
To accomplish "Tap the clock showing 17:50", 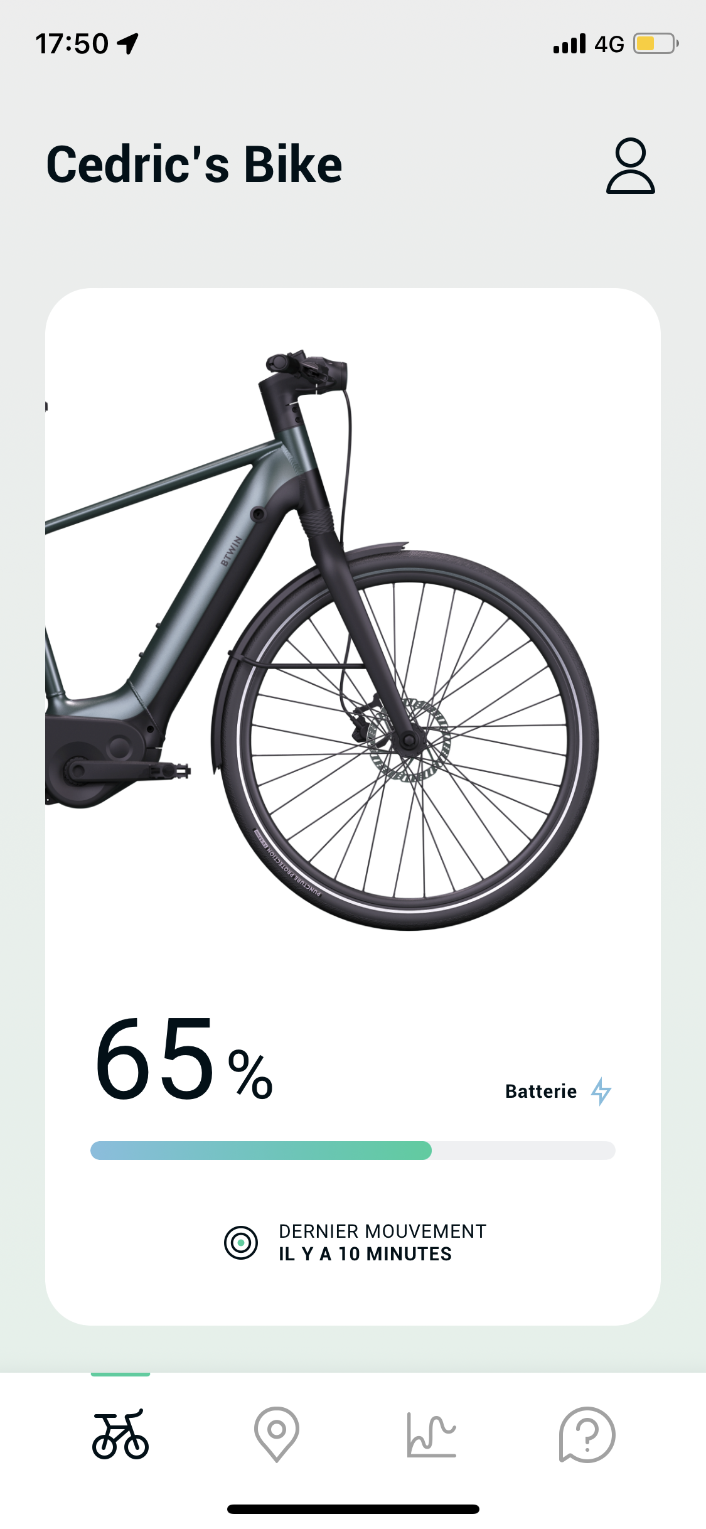I will click(x=71, y=43).
